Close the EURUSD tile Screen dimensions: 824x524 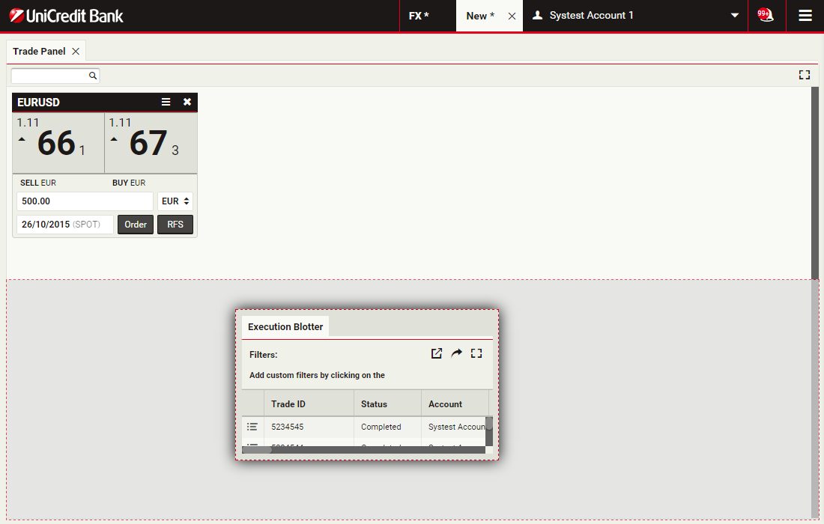(187, 102)
